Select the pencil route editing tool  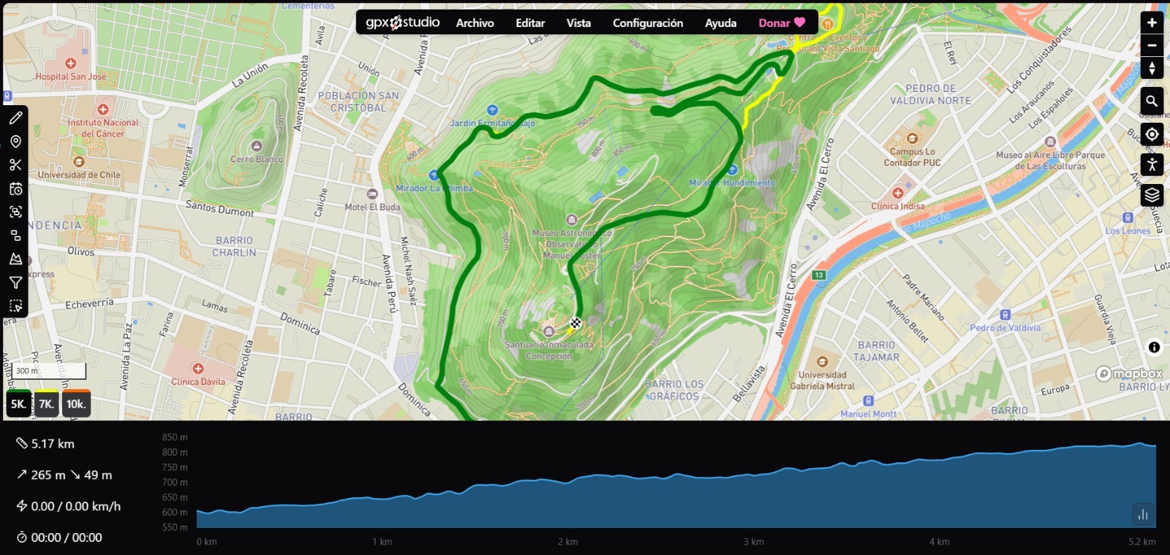pos(15,118)
